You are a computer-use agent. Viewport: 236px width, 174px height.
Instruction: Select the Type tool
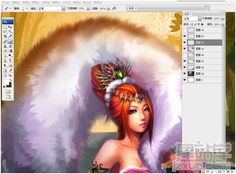pos(10,61)
